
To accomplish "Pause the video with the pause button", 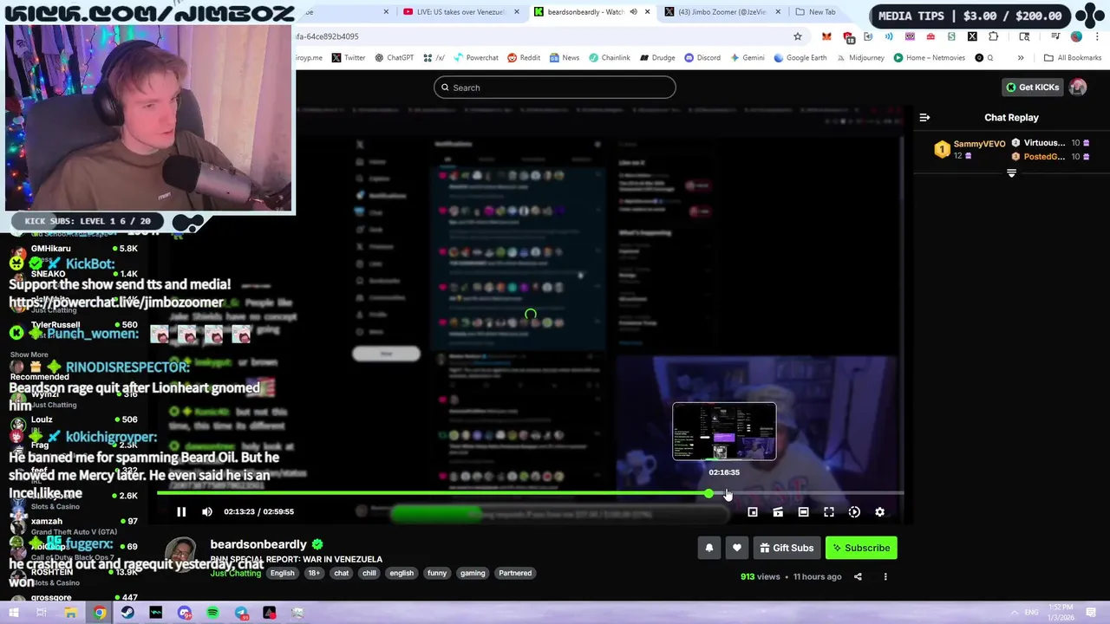I will (x=181, y=512).
